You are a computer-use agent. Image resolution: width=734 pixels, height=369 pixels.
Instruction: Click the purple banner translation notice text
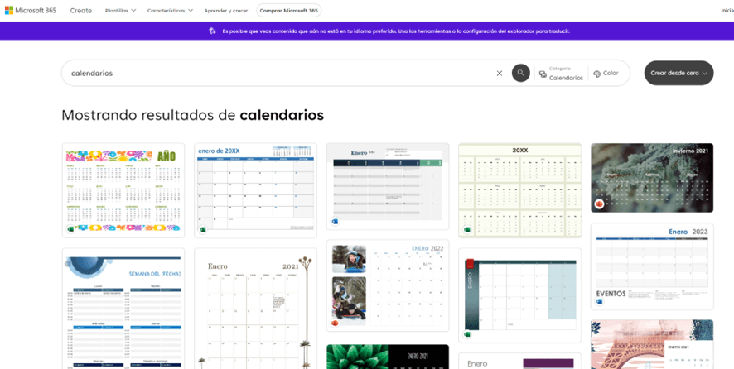(x=395, y=31)
